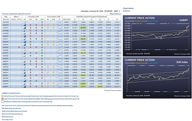Click the date and time stamp above the table
The width and height of the screenshot is (192, 121).
point(100,11)
